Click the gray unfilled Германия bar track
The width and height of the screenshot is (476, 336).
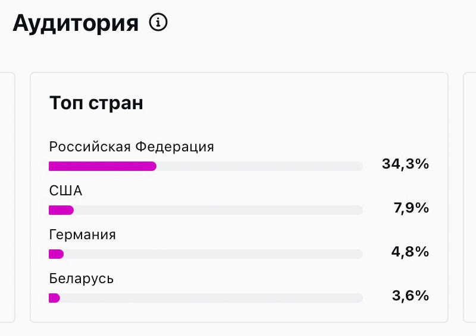pyautogui.click(x=213, y=254)
